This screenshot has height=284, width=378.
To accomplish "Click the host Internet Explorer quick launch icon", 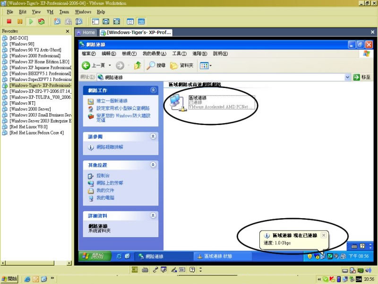I will 27,279.
